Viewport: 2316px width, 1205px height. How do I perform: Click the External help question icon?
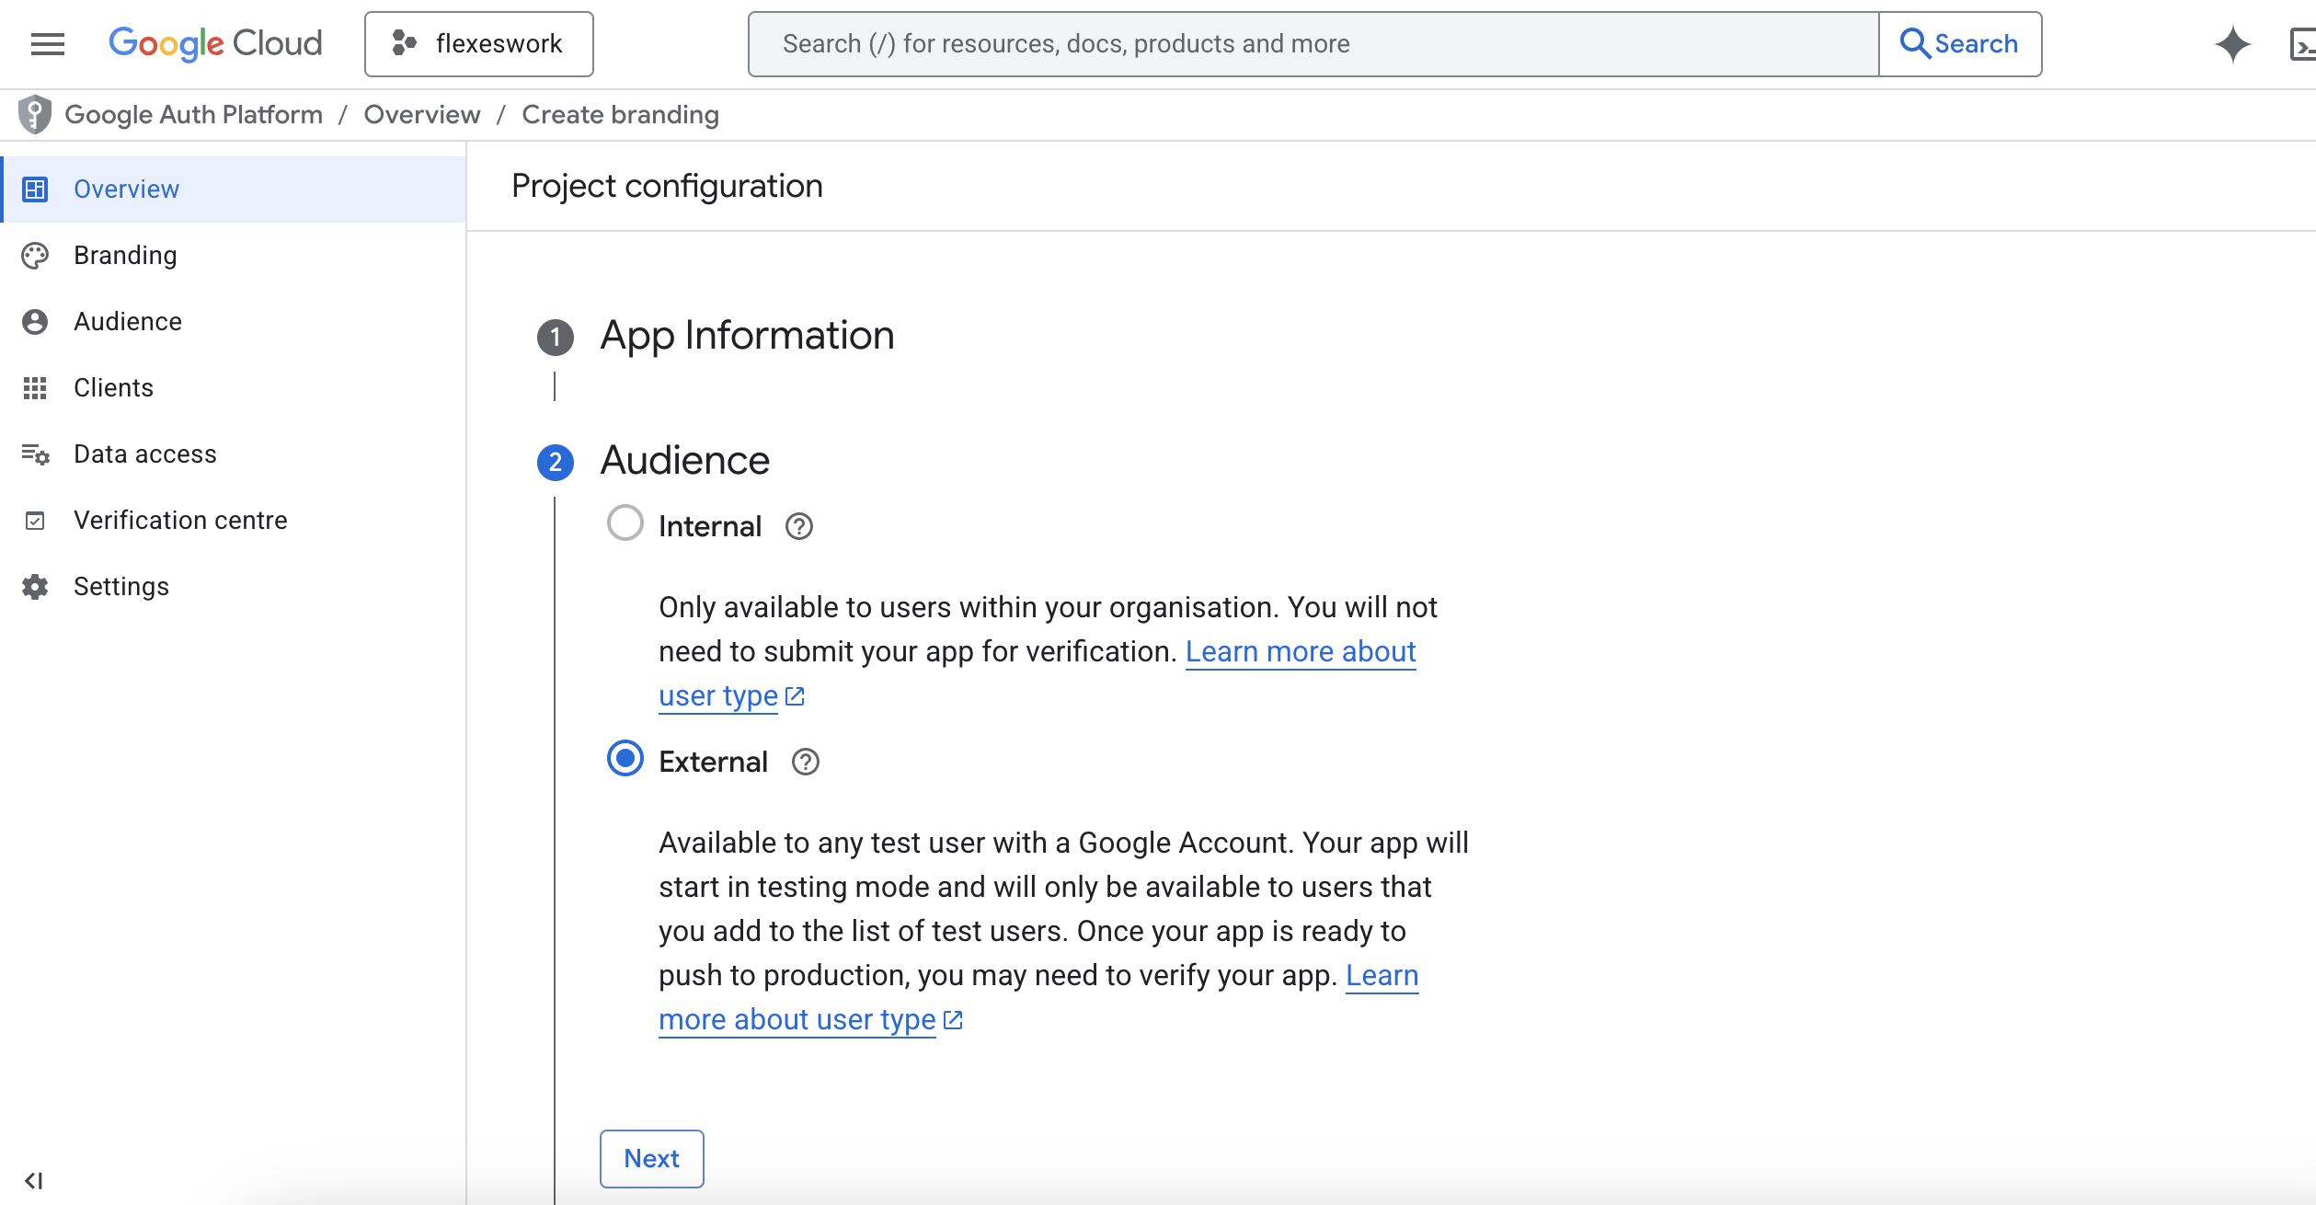click(x=805, y=762)
